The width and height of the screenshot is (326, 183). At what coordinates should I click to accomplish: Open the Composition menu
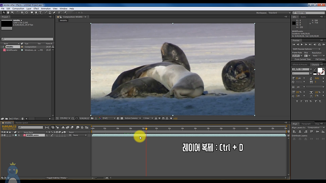pyautogui.click(x=18, y=9)
